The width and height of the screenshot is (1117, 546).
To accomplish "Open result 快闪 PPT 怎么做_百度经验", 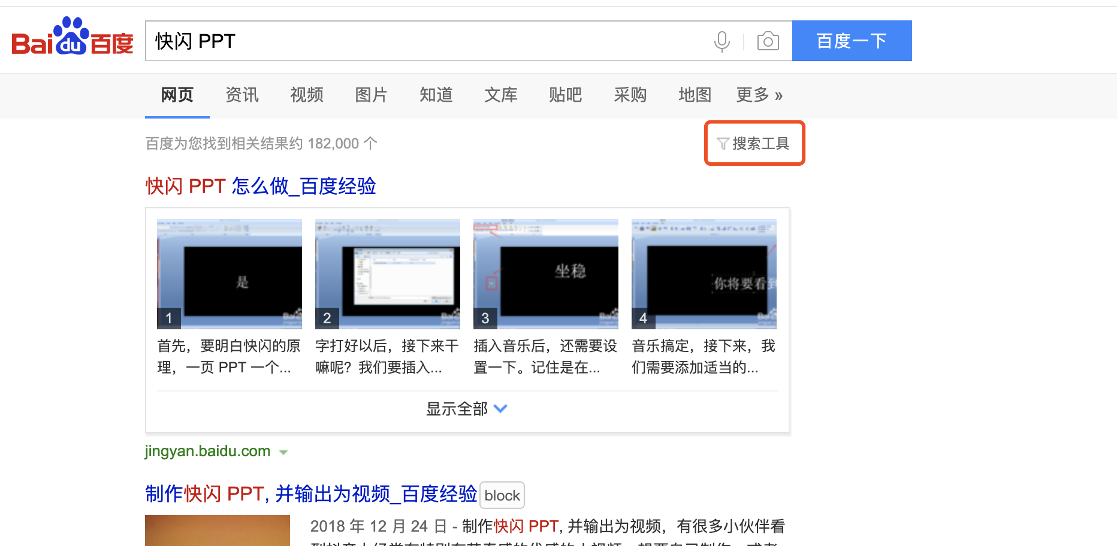I will (x=261, y=186).
